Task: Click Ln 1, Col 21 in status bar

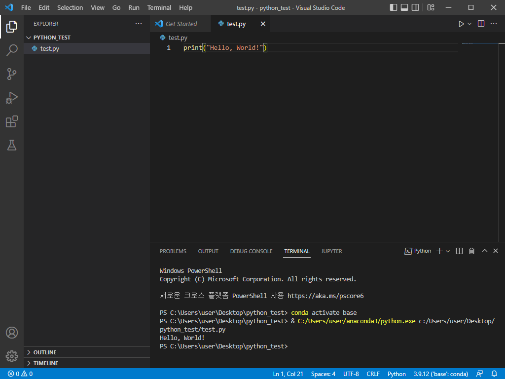Action: click(288, 374)
